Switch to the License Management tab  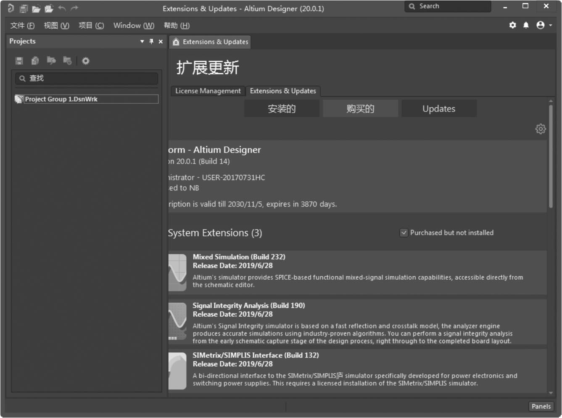(x=208, y=91)
